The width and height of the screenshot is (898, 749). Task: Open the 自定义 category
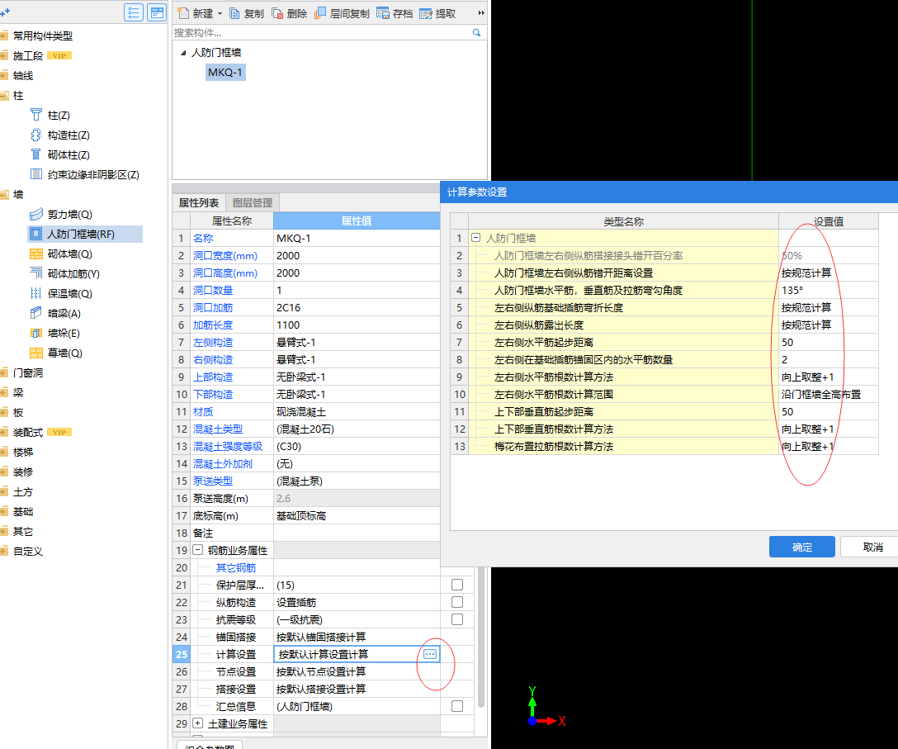point(28,552)
